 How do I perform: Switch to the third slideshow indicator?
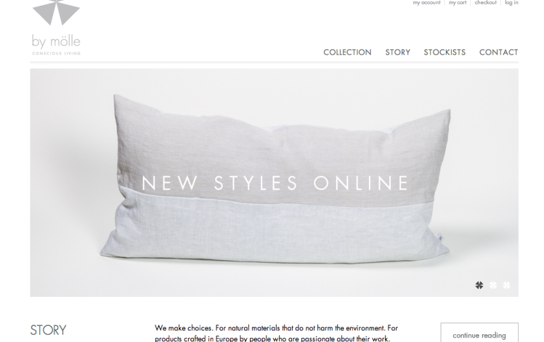click(x=507, y=285)
